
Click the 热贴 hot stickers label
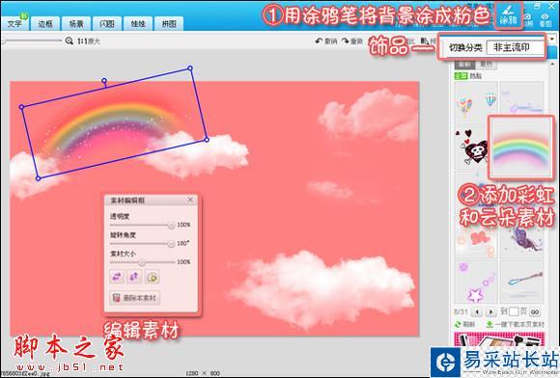tap(476, 75)
